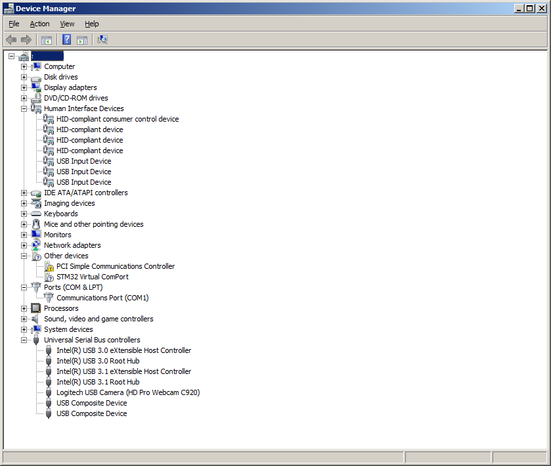Image resolution: width=551 pixels, height=466 pixels.
Task: Click the Help icon in the toolbar
Action: 66,39
